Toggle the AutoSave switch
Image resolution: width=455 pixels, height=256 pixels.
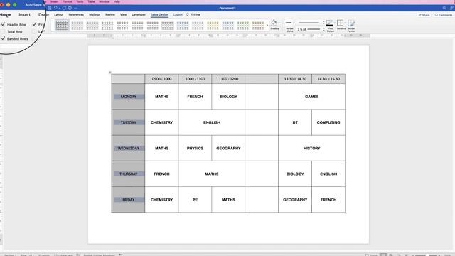(44, 5)
